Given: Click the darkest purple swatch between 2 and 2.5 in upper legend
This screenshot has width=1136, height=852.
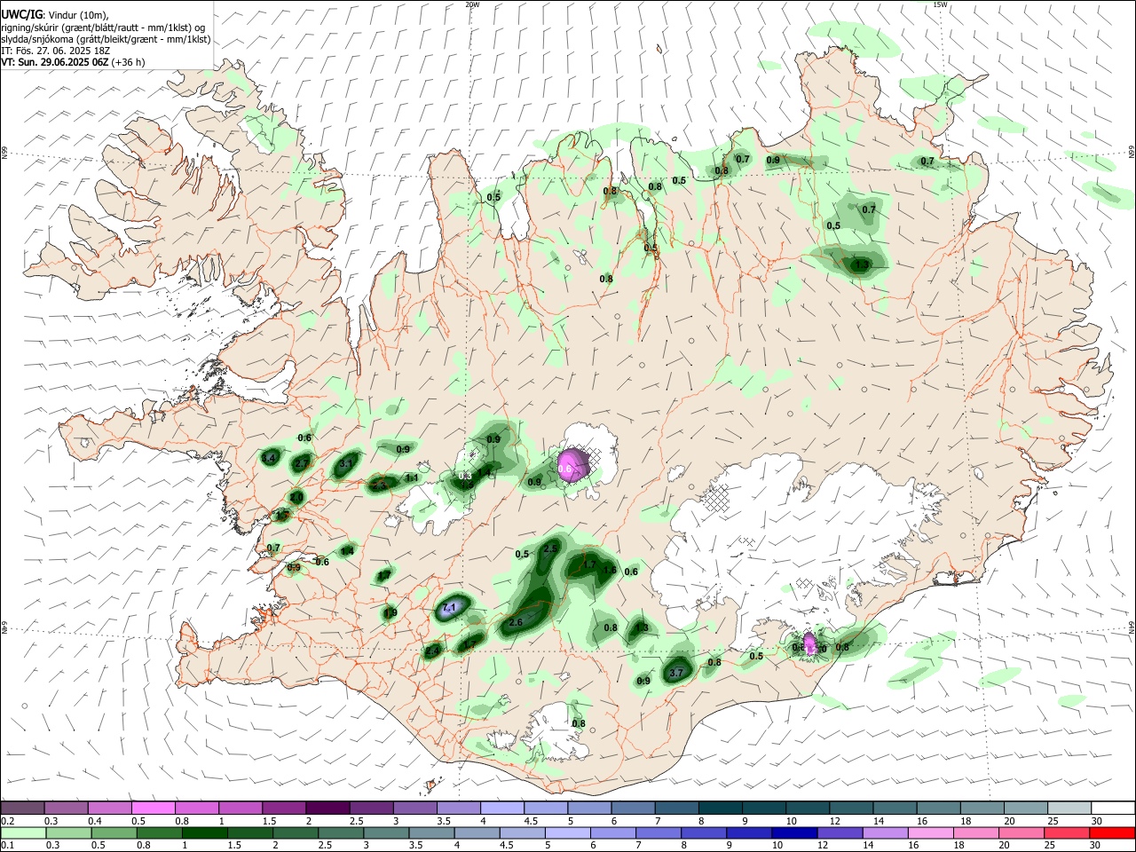Looking at the screenshot, I should click(327, 809).
